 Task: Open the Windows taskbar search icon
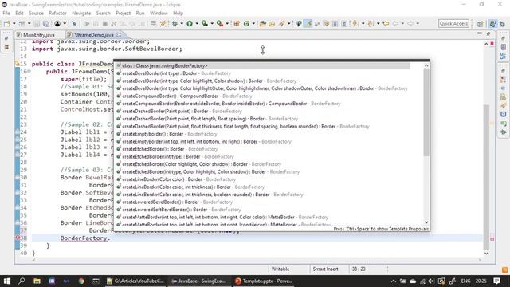tap(22, 281)
